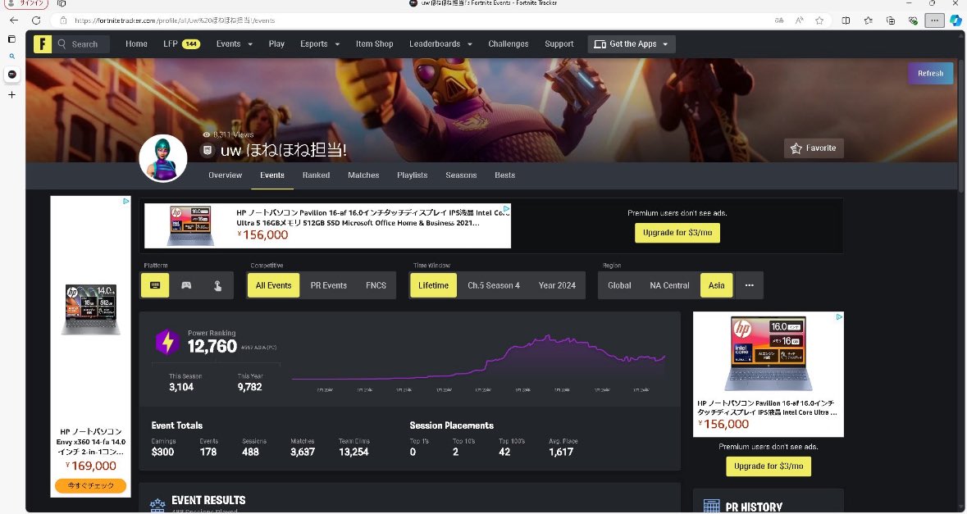The width and height of the screenshot is (967, 514).
Task: Click the orange 今すぐチェック ad button
Action: 91,485
